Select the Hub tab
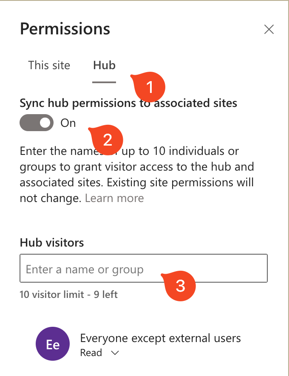Image resolution: width=289 pixels, height=376 pixels. 104,65
